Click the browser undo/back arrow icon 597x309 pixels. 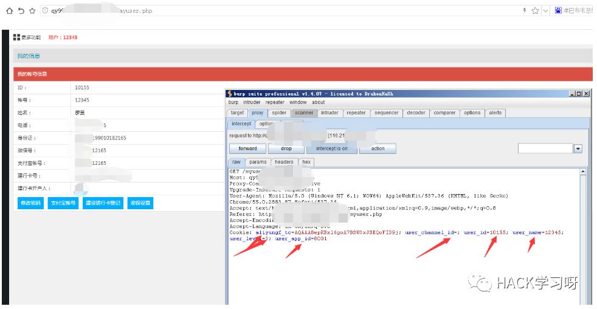coord(21,11)
